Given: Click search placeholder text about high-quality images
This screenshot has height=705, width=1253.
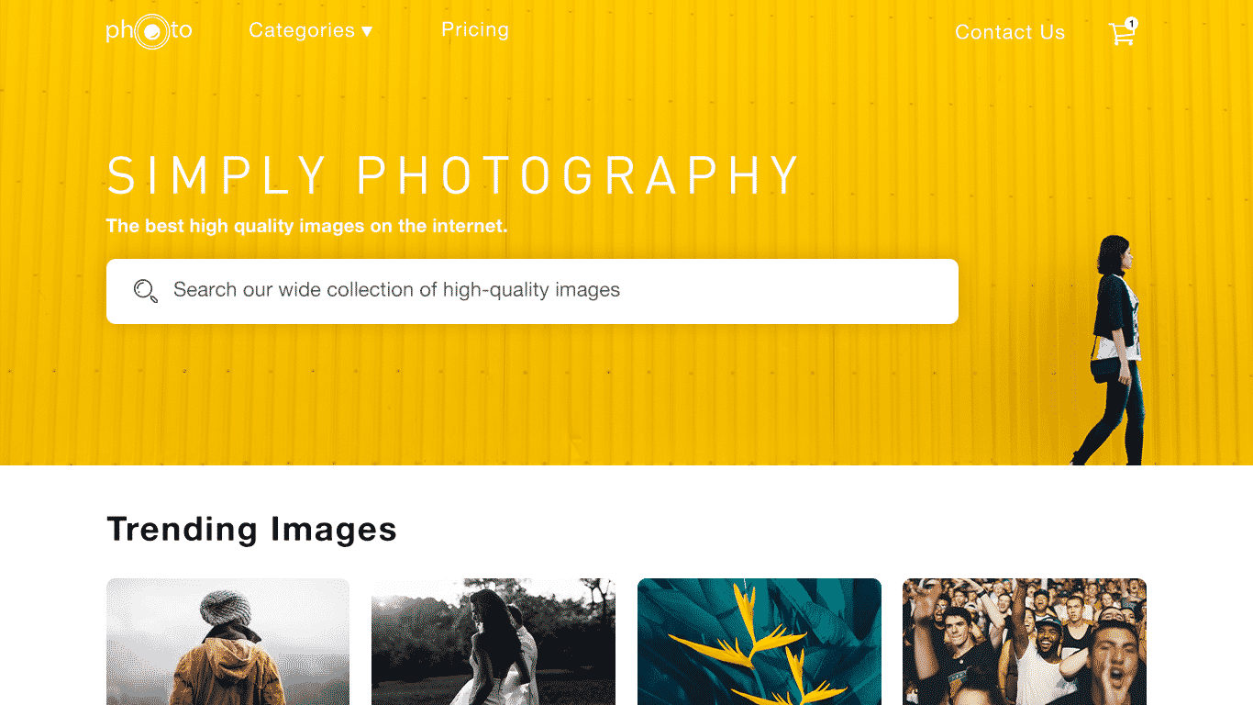Looking at the screenshot, I should pos(396,290).
